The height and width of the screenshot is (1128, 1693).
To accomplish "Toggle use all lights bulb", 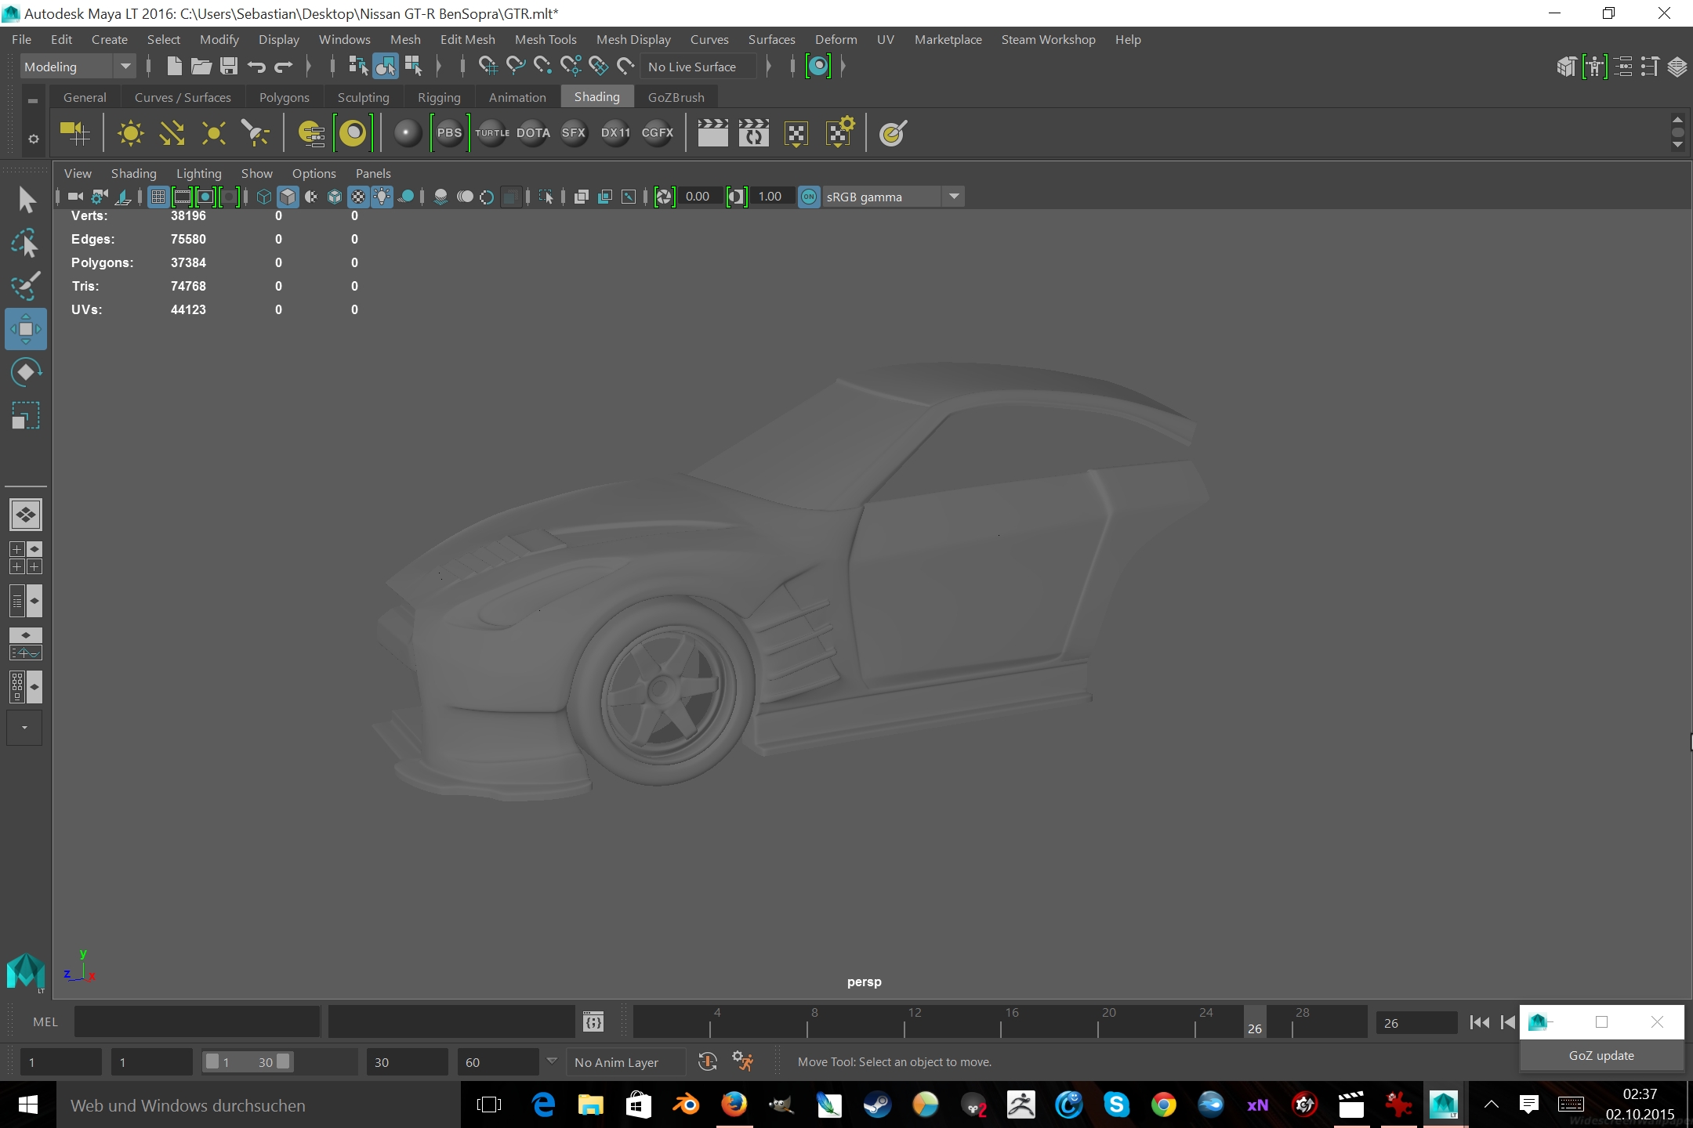I will [x=382, y=197].
